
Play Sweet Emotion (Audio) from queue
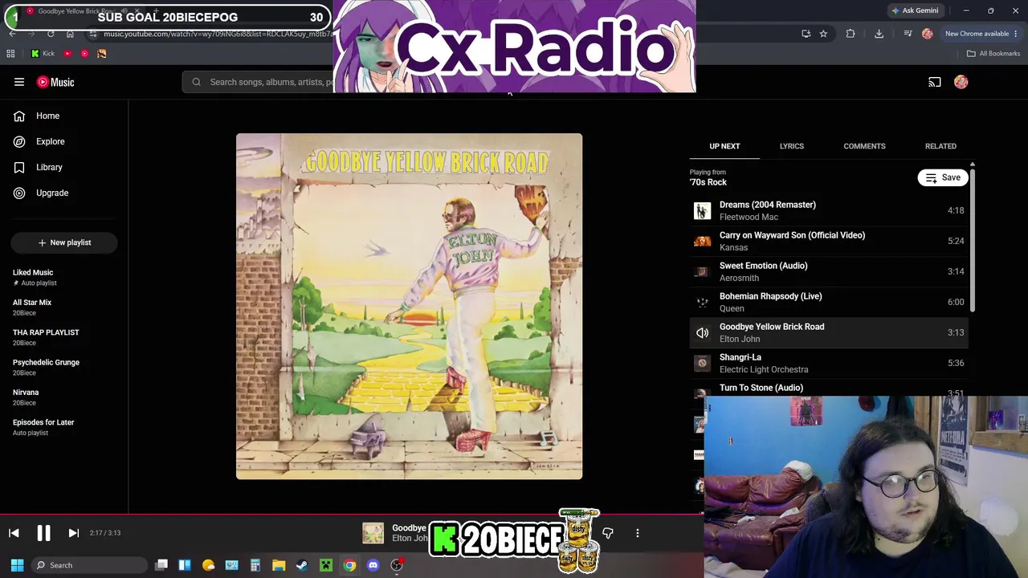829,271
